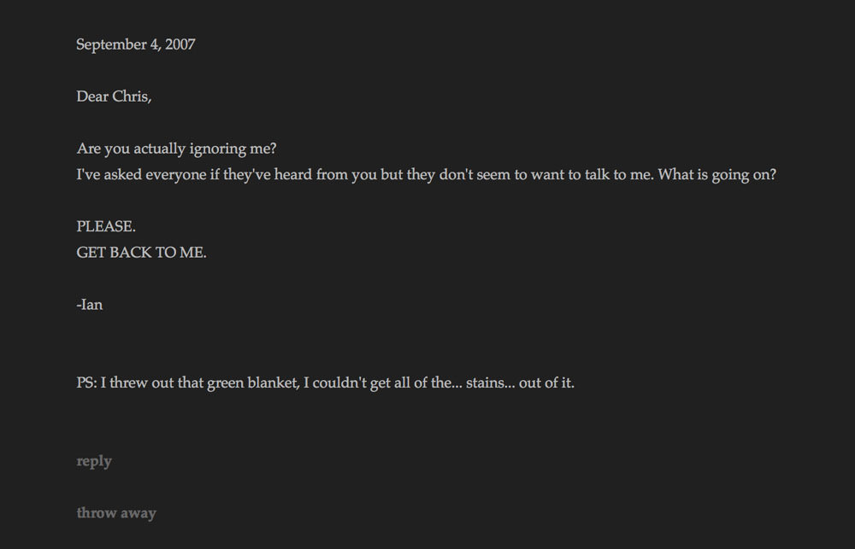Click the "PS:" label in the postscript
This screenshot has height=549, width=855.
tap(86, 383)
